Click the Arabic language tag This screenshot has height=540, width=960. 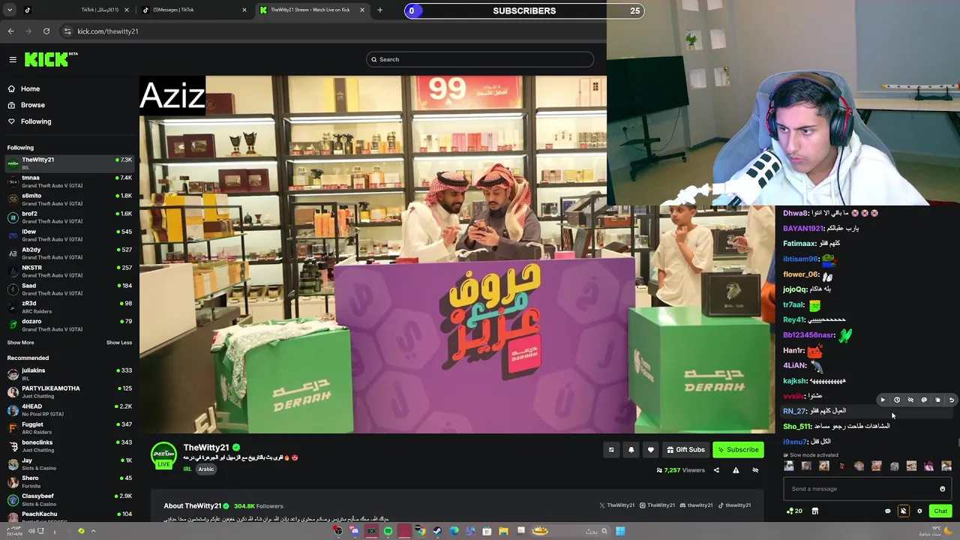click(x=206, y=469)
